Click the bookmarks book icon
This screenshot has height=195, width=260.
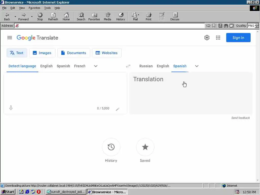220,26
